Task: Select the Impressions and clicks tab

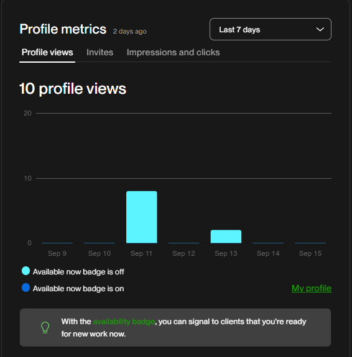Action: click(173, 52)
